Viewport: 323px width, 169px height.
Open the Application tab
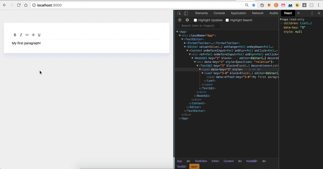pos(238,13)
